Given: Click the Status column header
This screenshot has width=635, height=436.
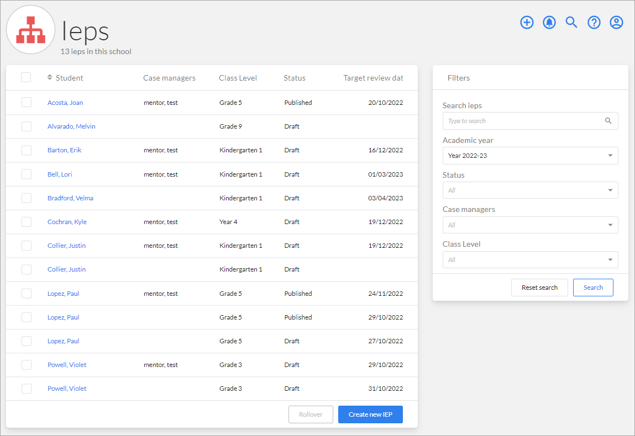Looking at the screenshot, I should (x=295, y=78).
